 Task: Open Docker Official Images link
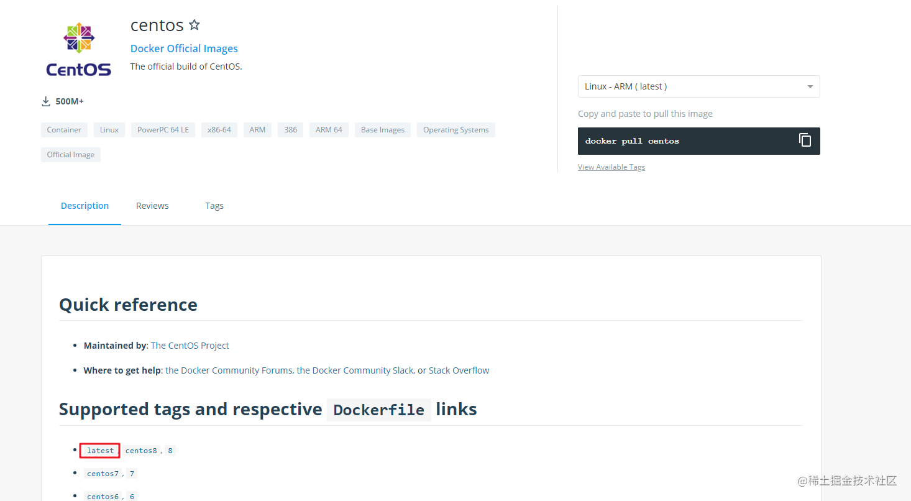click(x=184, y=48)
